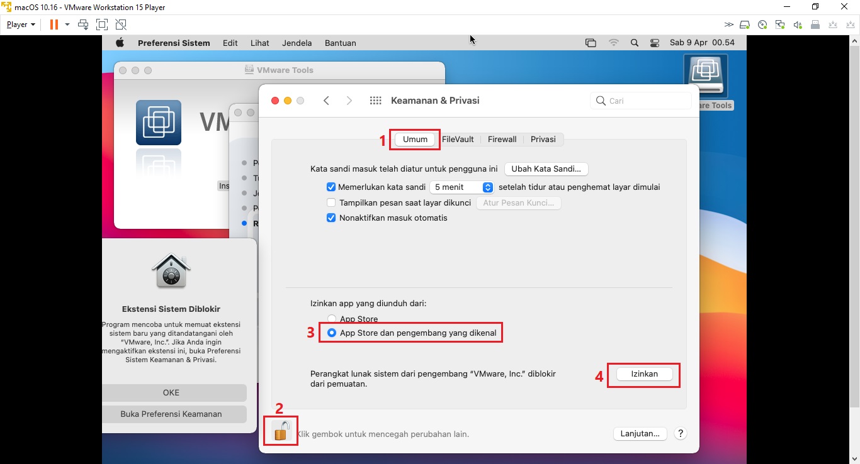Enter full screen mode in VMware toolbar

[102, 25]
